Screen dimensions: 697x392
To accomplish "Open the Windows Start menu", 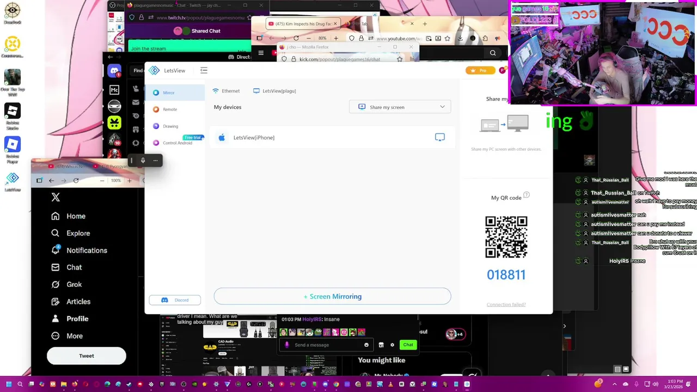I will click(9, 384).
